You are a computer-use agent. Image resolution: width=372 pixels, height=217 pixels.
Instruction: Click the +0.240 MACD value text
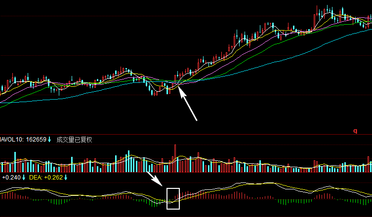pyautogui.click(x=11, y=178)
